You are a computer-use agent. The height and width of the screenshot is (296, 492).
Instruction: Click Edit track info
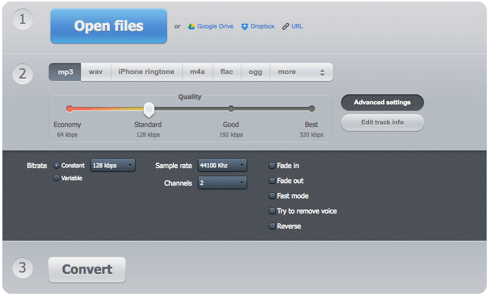pyautogui.click(x=382, y=123)
